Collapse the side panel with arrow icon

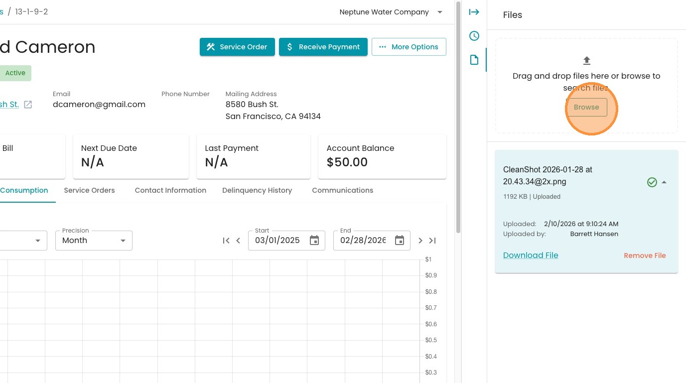474,12
